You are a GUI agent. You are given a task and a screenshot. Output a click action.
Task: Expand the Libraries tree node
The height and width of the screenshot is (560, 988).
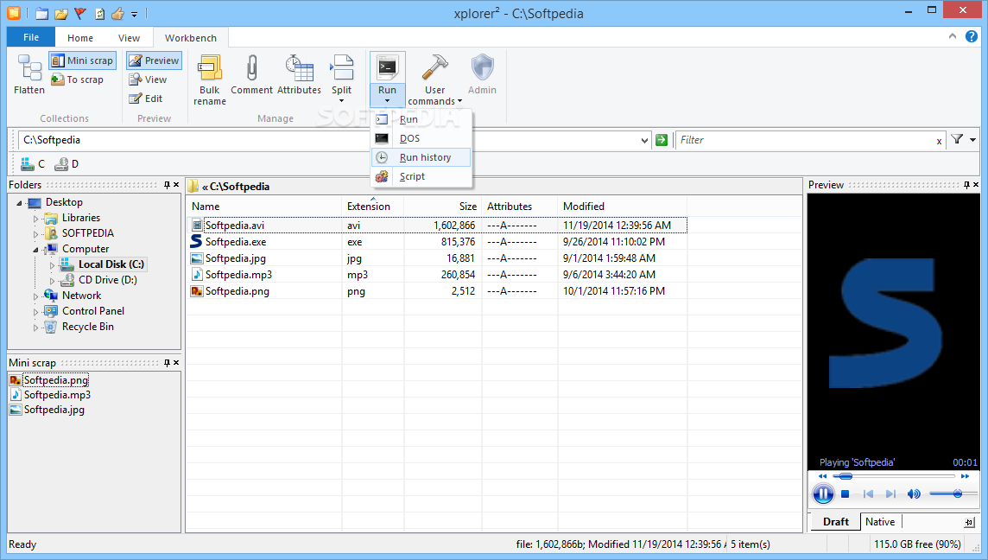click(x=35, y=219)
